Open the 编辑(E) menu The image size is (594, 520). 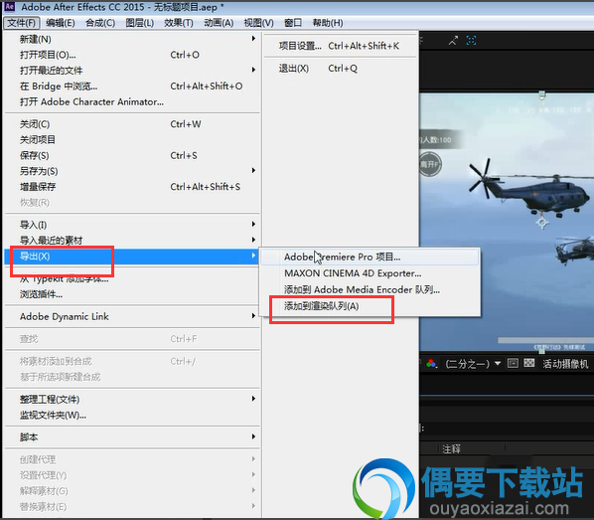coord(61,23)
